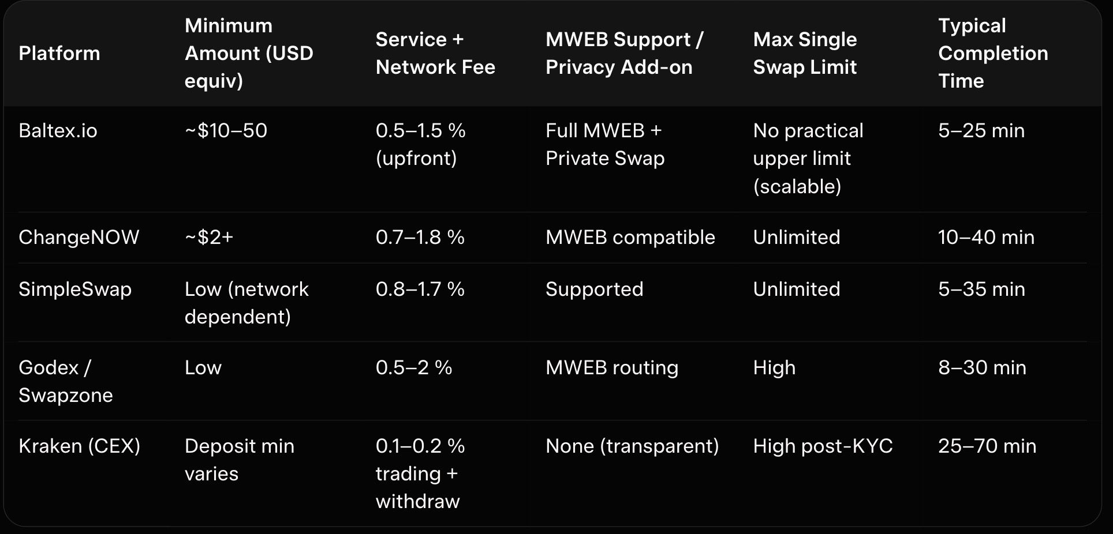This screenshot has width=1113, height=534.
Task: Click the Godex / Swapzone platform cell
Action: 65,381
